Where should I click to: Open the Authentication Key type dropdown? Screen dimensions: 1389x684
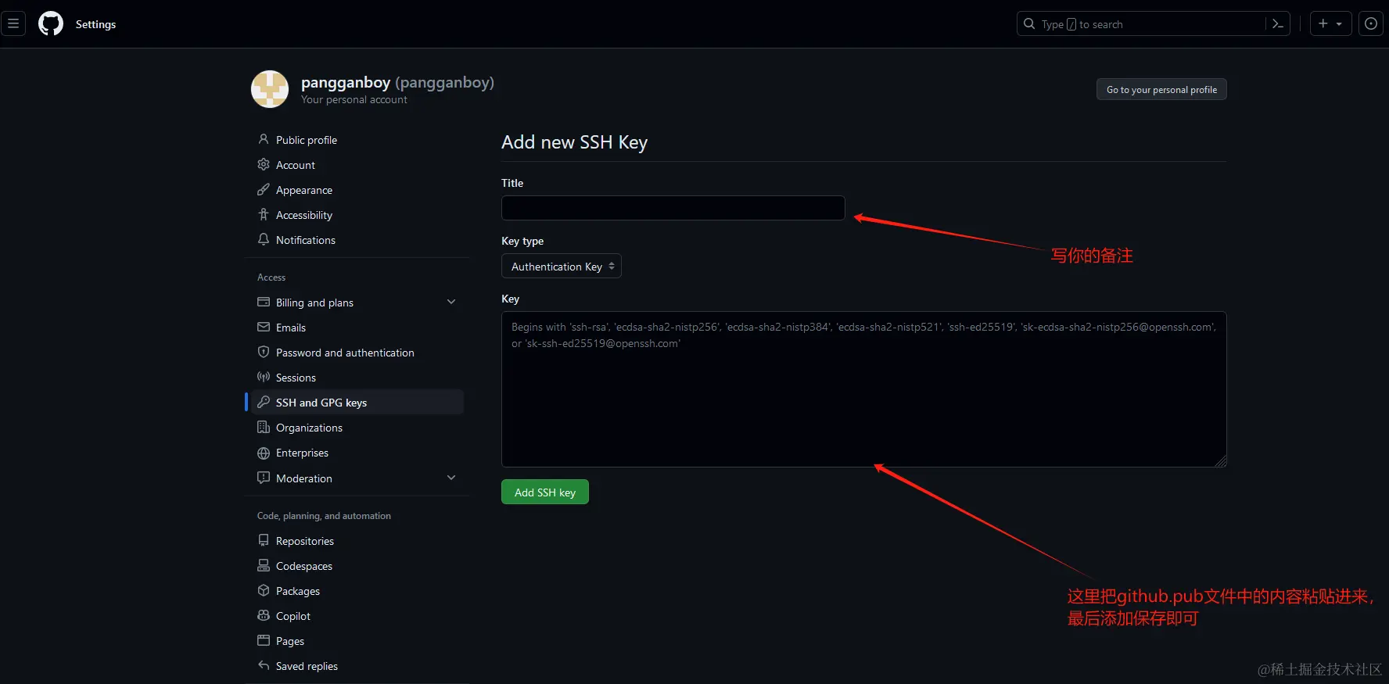[x=562, y=267]
